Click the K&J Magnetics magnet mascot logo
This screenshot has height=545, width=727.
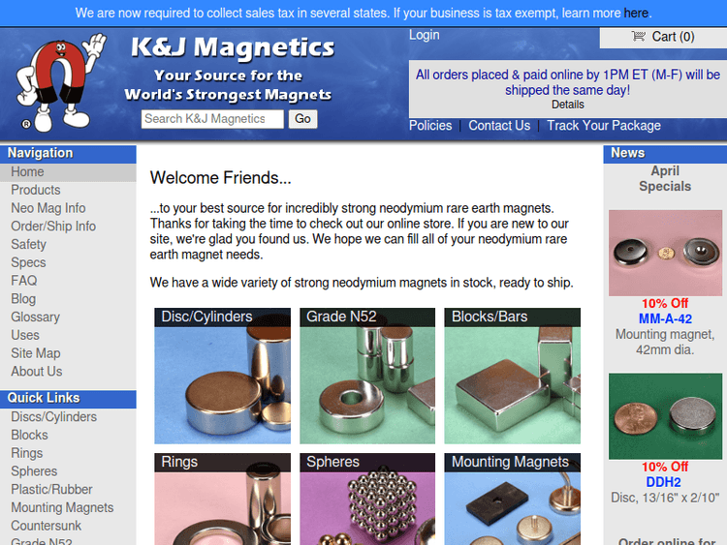coord(61,82)
